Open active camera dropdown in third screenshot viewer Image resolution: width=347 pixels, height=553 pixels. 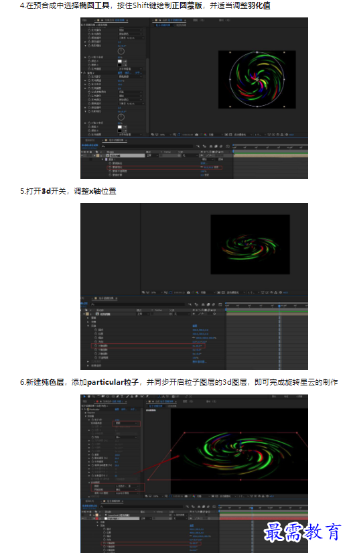(x=228, y=496)
